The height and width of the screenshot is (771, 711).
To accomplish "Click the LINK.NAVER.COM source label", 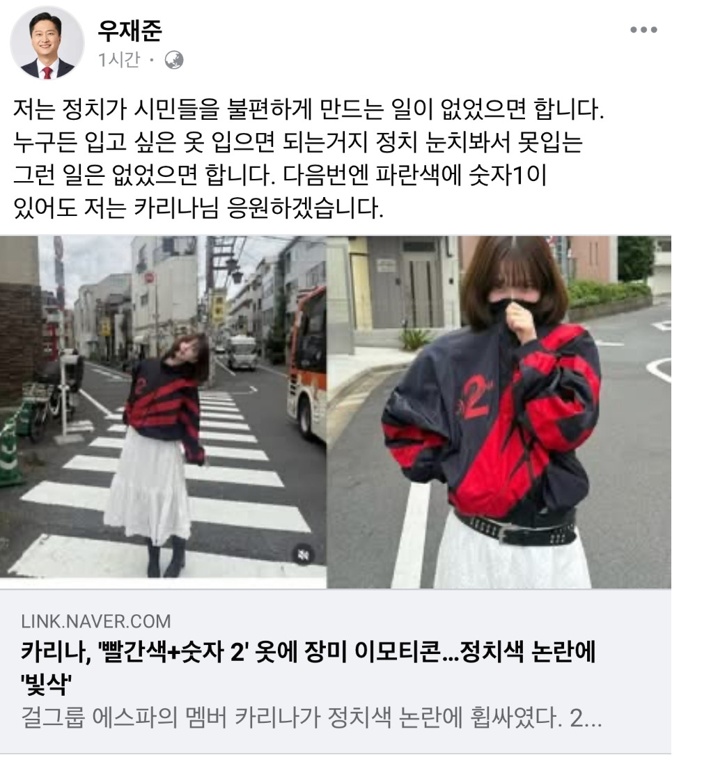I will [96, 621].
